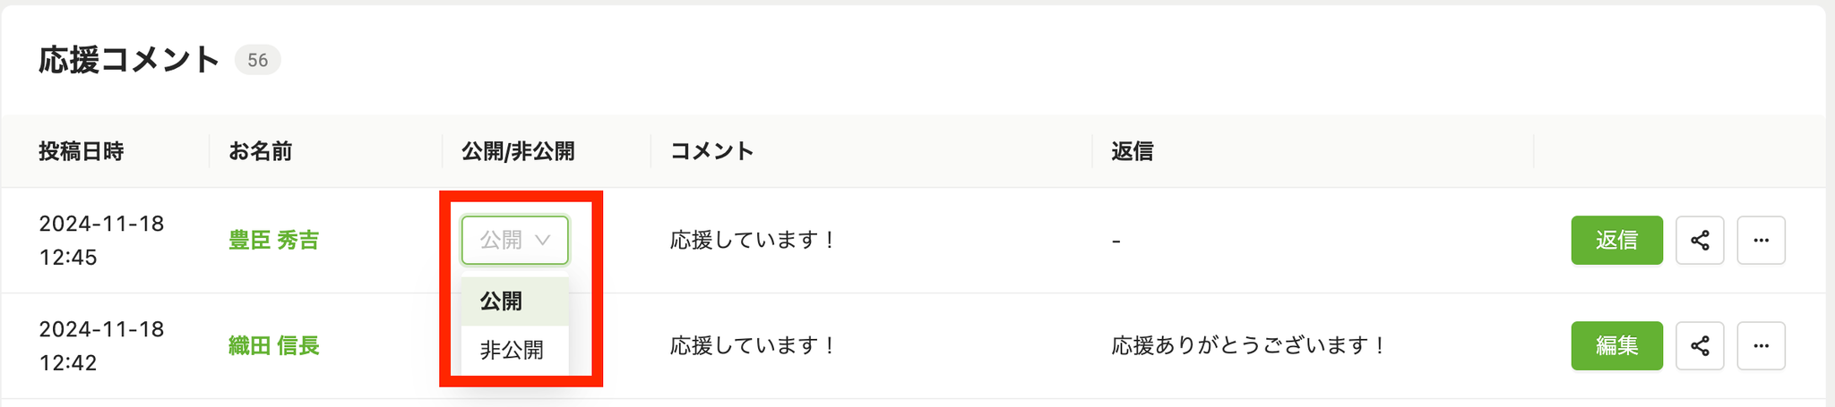The image size is (1835, 407).
Task: Open the 織田 信長 name link
Action: point(273,345)
